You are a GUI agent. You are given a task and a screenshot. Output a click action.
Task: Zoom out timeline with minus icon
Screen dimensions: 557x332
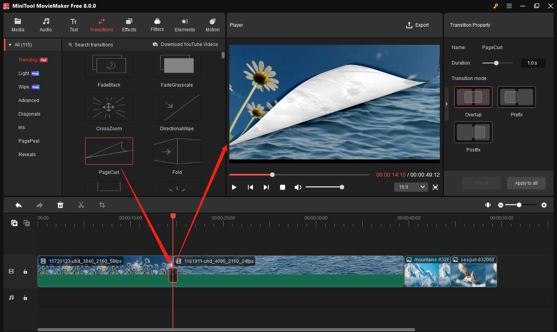tap(501, 205)
